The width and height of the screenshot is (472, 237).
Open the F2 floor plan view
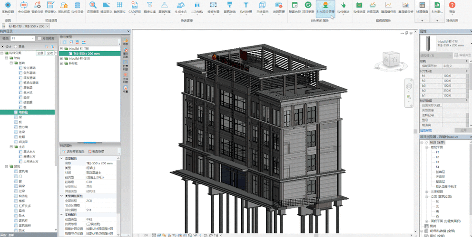pyautogui.click(x=437, y=156)
